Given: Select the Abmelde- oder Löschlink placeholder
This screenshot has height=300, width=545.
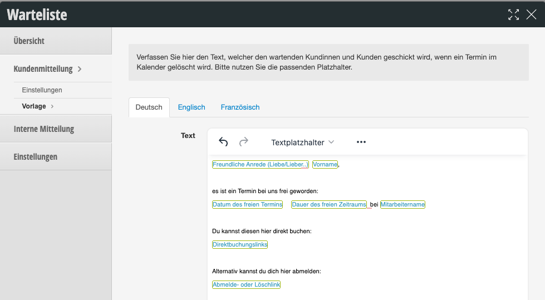Looking at the screenshot, I should coord(246,285).
